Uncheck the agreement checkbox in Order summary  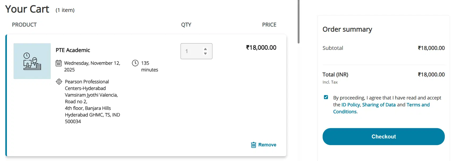pyautogui.click(x=326, y=97)
